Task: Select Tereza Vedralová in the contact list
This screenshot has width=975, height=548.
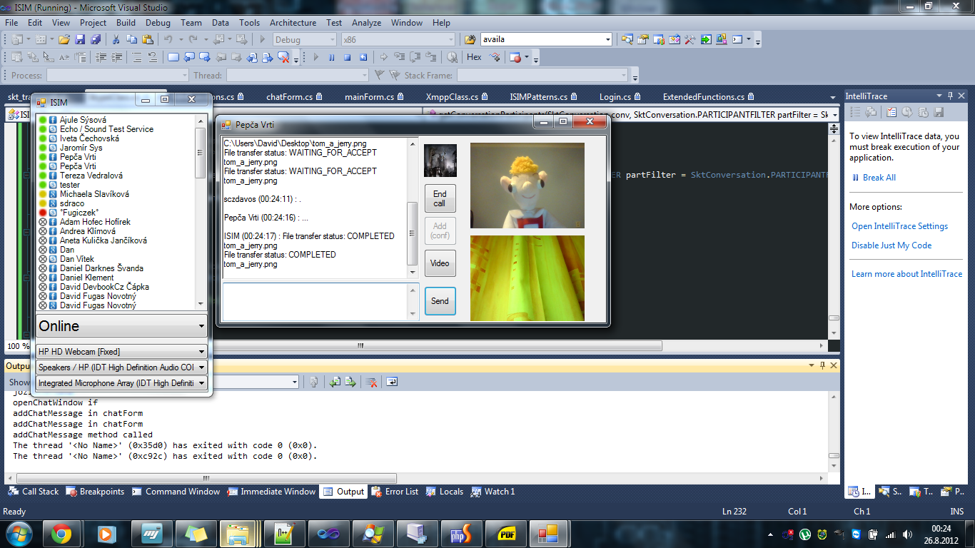Action: (91, 176)
